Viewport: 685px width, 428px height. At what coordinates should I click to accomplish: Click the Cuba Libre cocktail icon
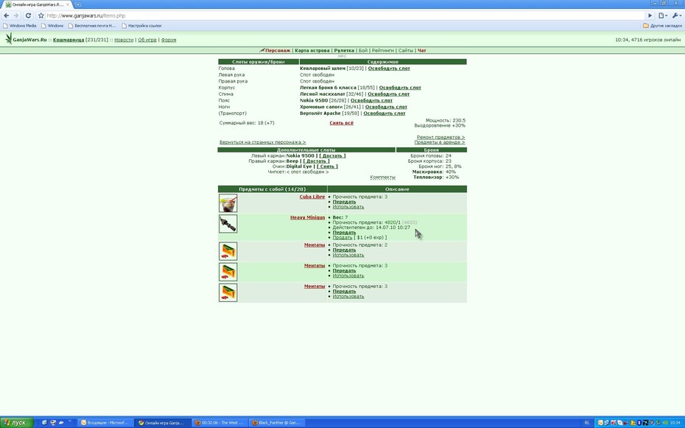pos(228,203)
